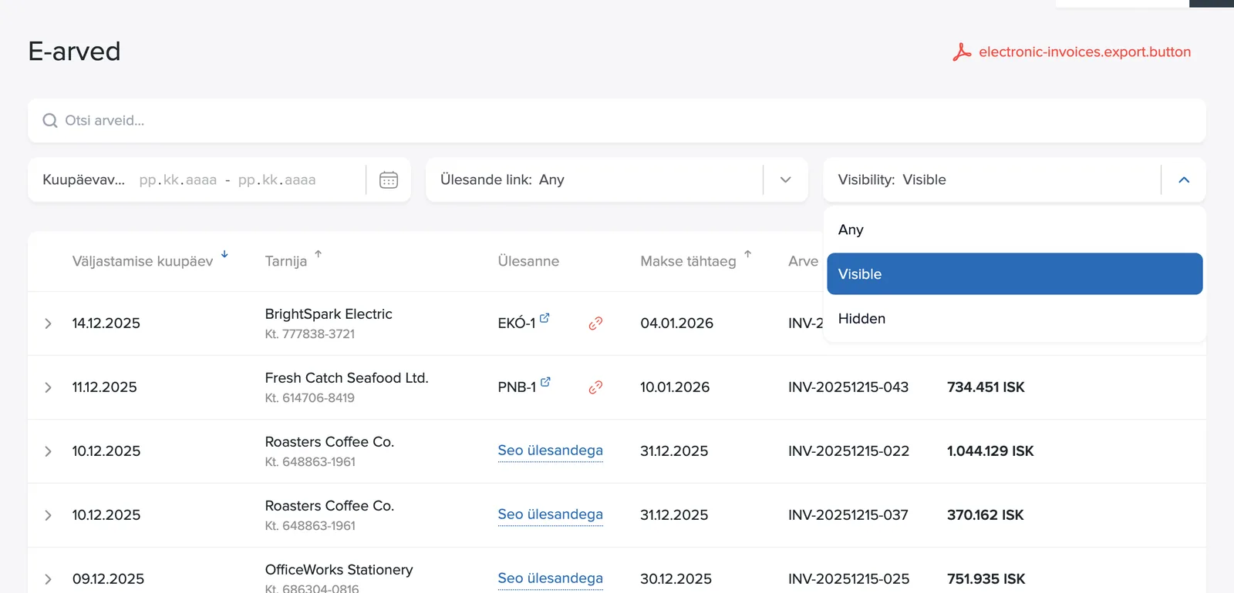
Task: Click the PDF export icon
Action: tap(962, 52)
